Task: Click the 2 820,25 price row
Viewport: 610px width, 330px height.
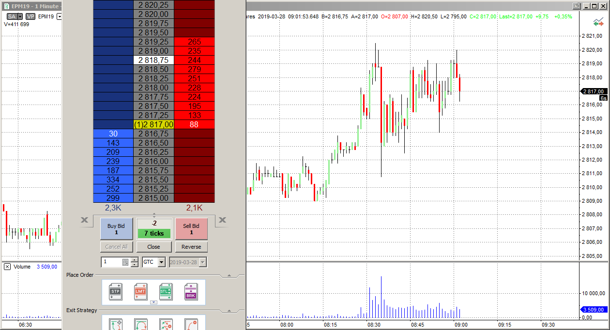Action: (x=153, y=5)
